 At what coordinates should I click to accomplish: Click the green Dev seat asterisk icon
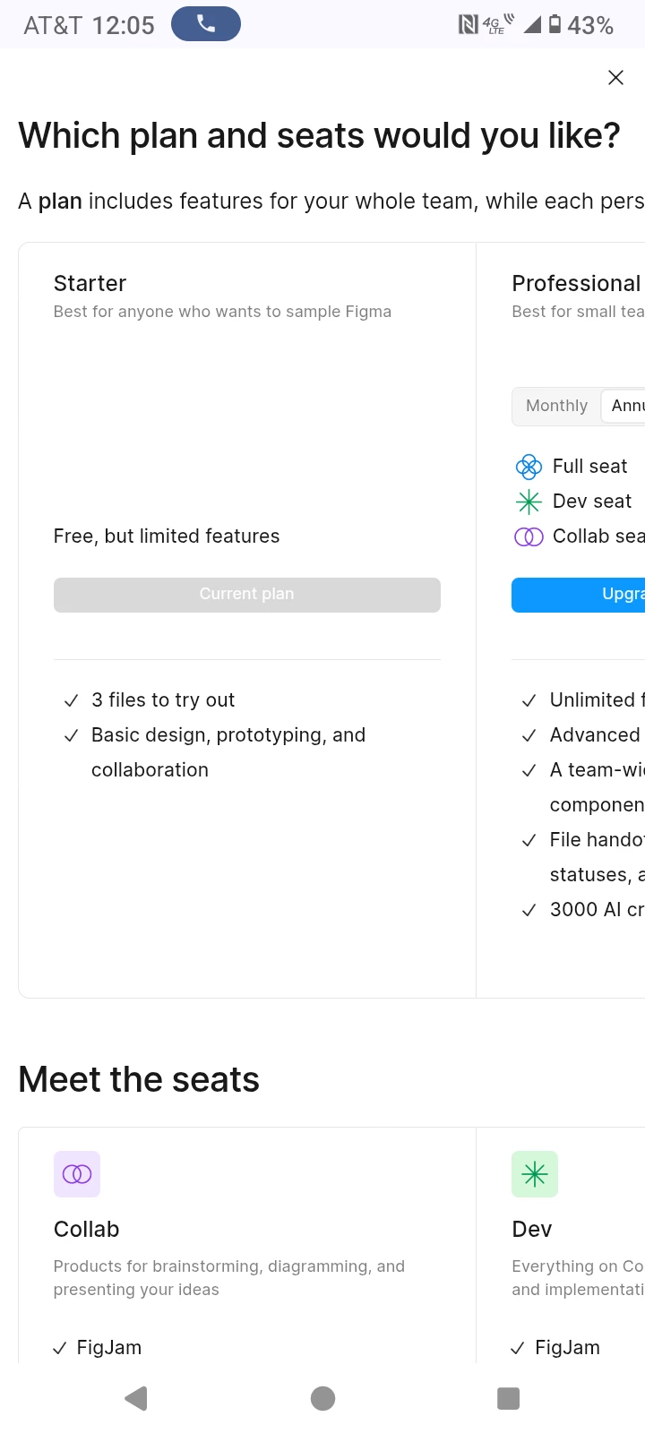[x=529, y=502]
